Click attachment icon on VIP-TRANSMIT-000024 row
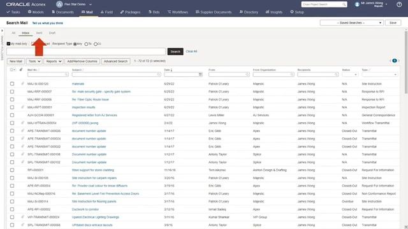Image resolution: width=408 pixels, height=229 pixels. coord(22,217)
